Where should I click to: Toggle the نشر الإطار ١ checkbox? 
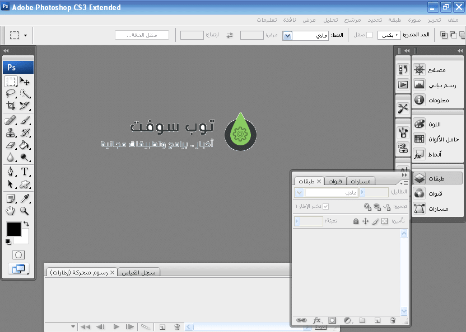coord(326,206)
